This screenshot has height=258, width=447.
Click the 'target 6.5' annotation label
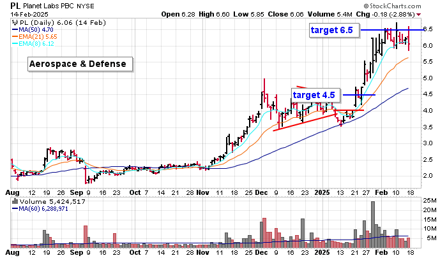click(334, 30)
